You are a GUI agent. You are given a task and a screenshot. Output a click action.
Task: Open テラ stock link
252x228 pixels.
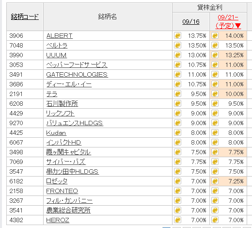[x=52, y=94]
